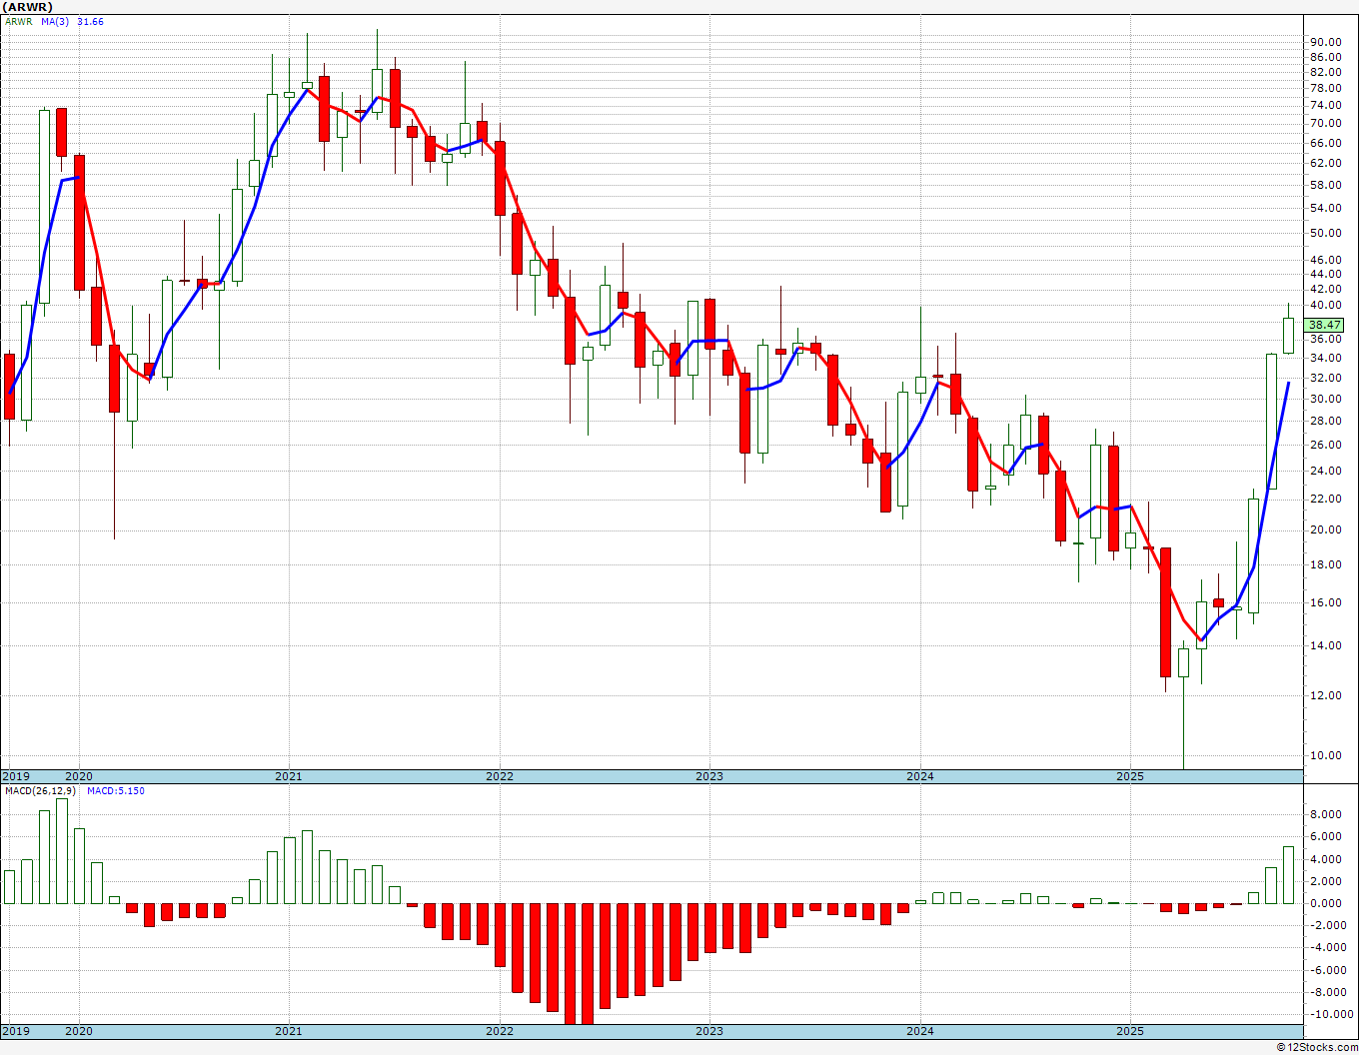The height and width of the screenshot is (1055, 1359).
Task: Click the MACD:5.150 value label
Action: click(x=115, y=790)
